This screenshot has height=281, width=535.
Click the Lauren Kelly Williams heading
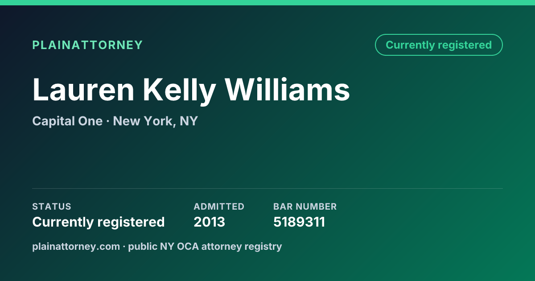coord(191,90)
